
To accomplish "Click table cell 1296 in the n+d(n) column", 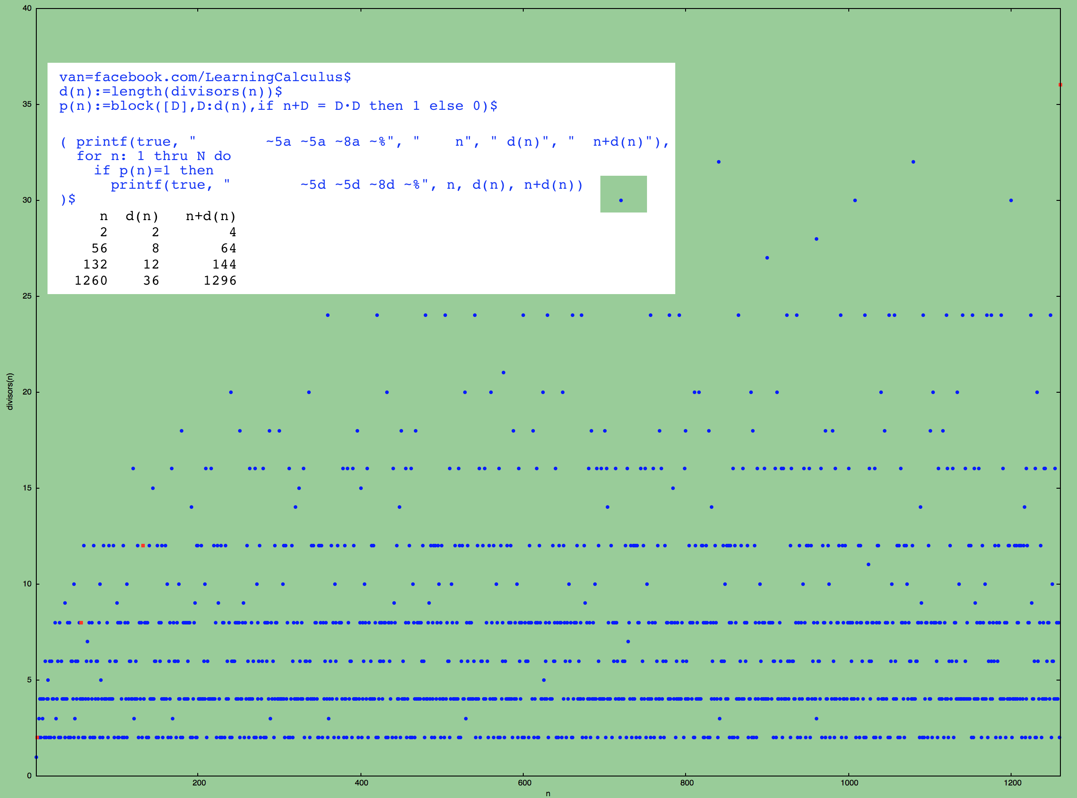I will (220, 281).
